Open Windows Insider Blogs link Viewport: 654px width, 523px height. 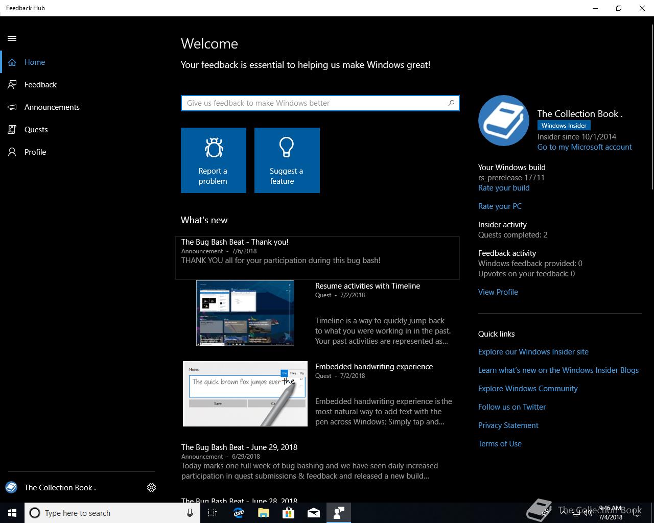coord(558,370)
